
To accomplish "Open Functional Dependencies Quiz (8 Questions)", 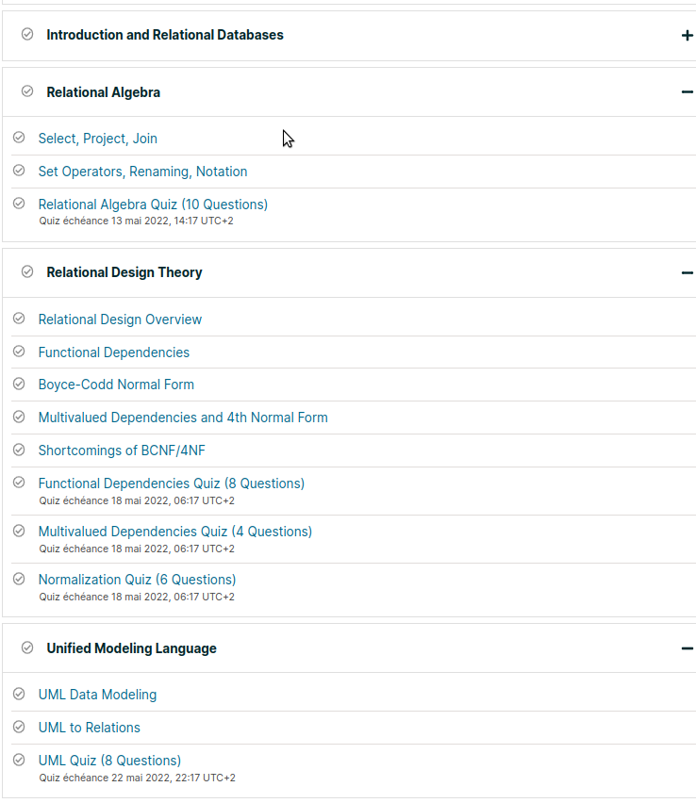I will pos(171,483).
